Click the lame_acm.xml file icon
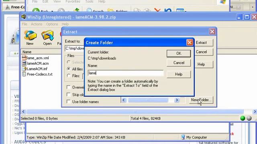This screenshot has width=257, height=144. click(x=24, y=58)
